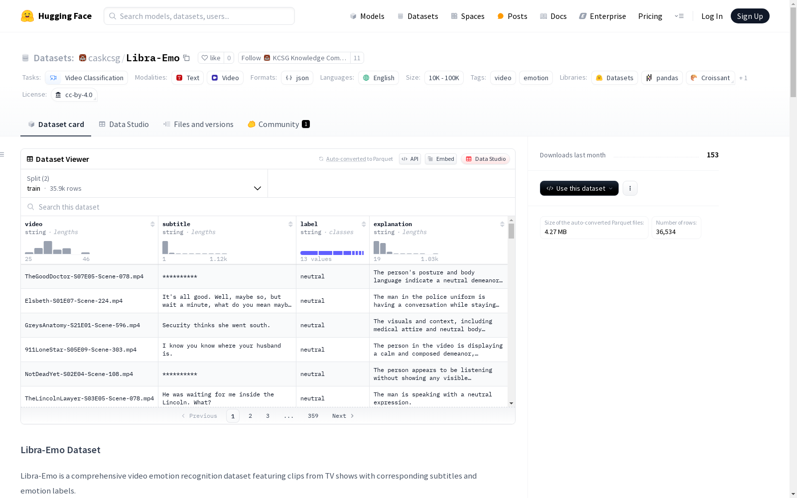Select the 'Security thinks she went south.' cell
797x498 pixels.
[x=227, y=325]
